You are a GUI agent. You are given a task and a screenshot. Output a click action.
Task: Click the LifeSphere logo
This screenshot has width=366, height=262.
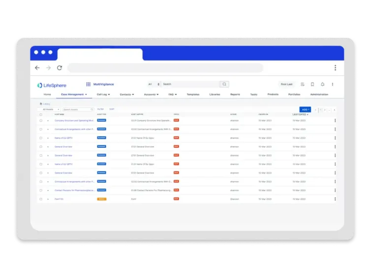point(52,85)
